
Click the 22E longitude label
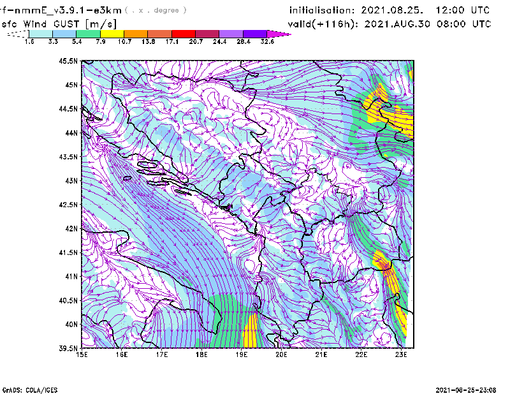[x=361, y=354]
